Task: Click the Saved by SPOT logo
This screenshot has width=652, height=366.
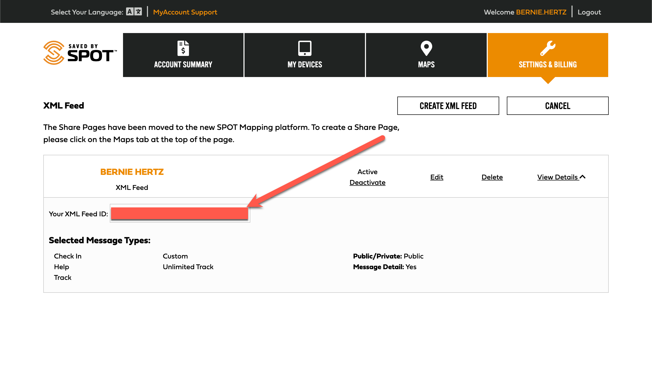Action: (80, 53)
